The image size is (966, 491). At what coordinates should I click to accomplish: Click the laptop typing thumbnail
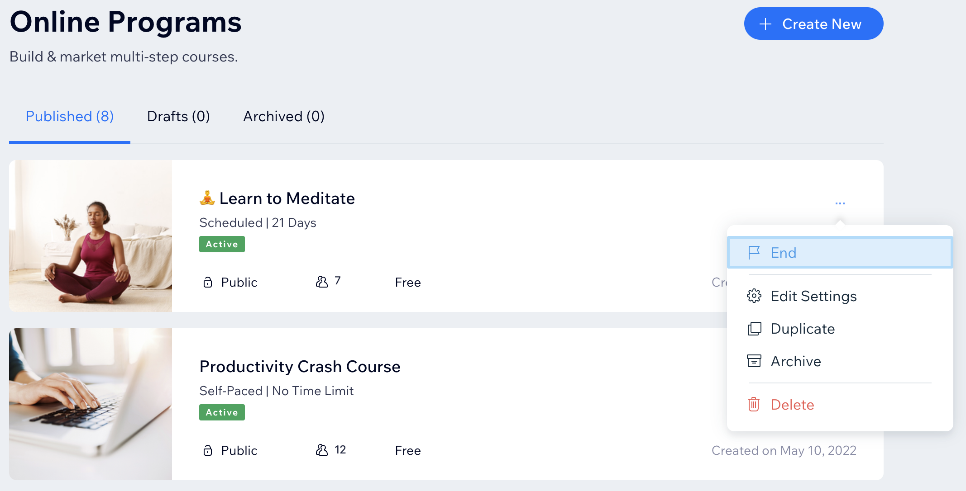click(91, 404)
